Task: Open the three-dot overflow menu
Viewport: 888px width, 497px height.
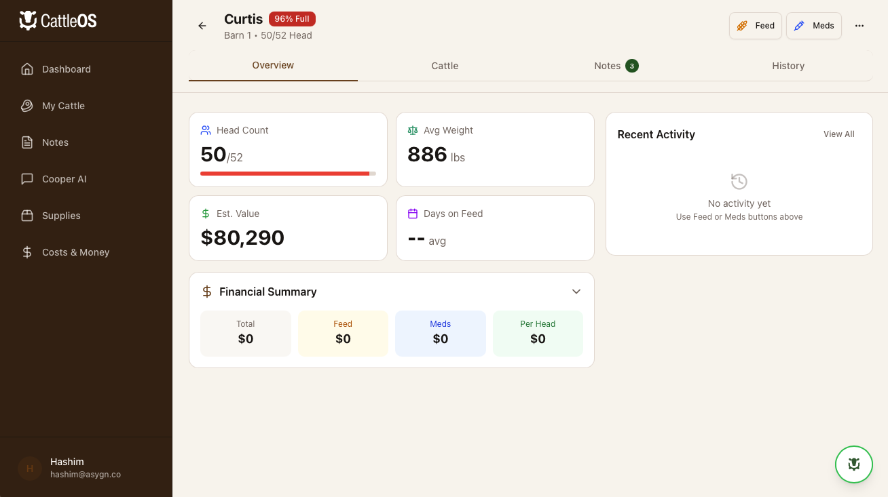Action: point(859,25)
